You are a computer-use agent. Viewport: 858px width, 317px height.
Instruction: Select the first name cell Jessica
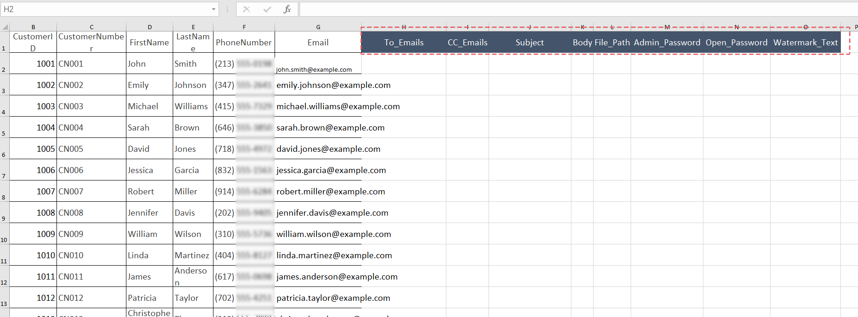pos(150,170)
